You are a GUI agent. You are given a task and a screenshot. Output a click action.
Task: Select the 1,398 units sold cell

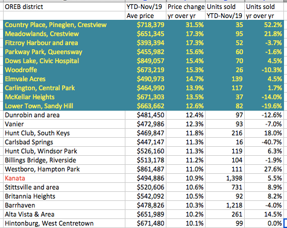click(225, 178)
